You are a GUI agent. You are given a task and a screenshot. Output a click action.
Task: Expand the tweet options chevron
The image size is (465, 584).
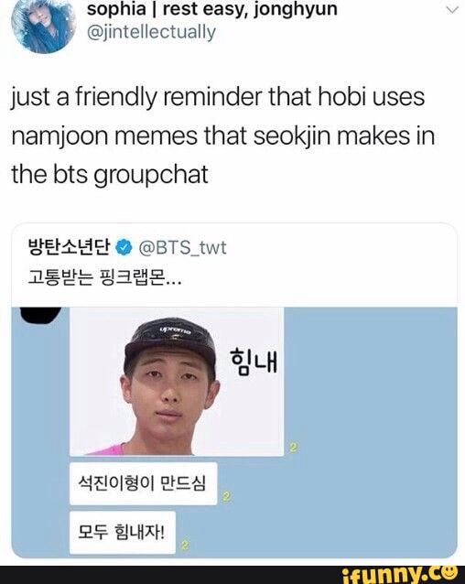452,10
